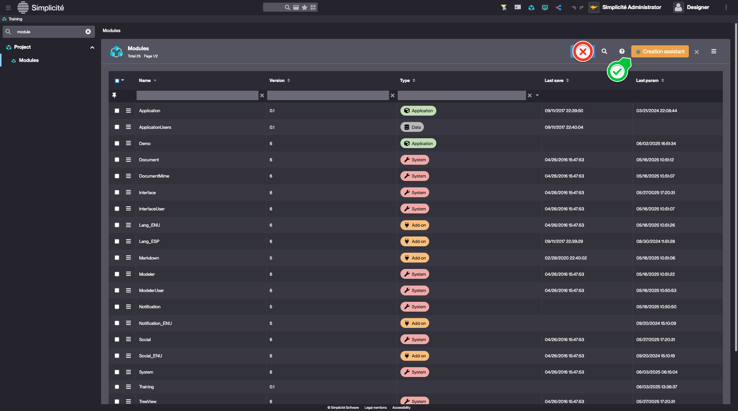Select Modules in the sidebar menu

pos(29,60)
